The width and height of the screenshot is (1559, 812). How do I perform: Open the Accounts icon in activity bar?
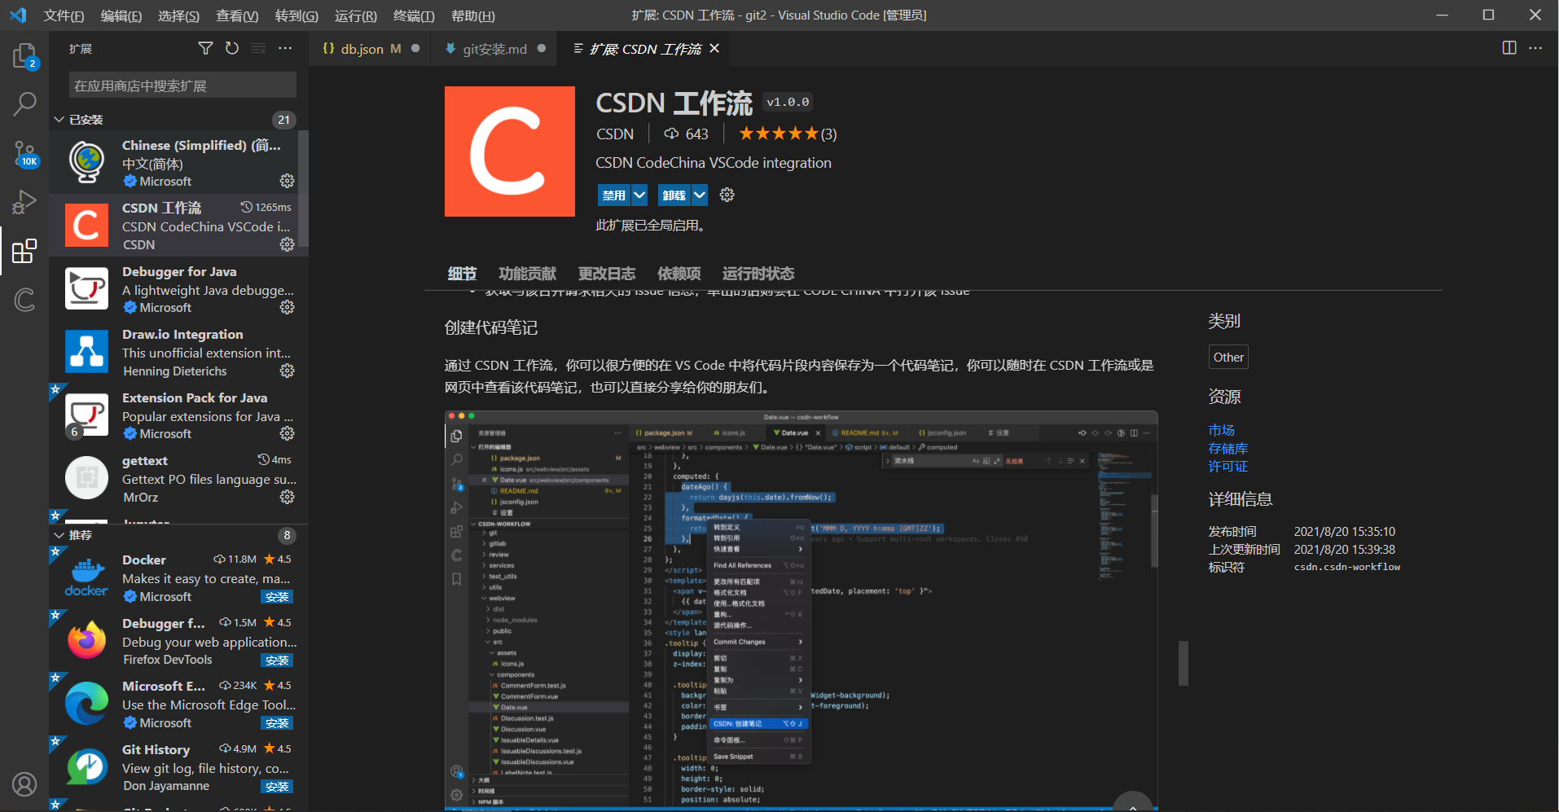click(24, 783)
